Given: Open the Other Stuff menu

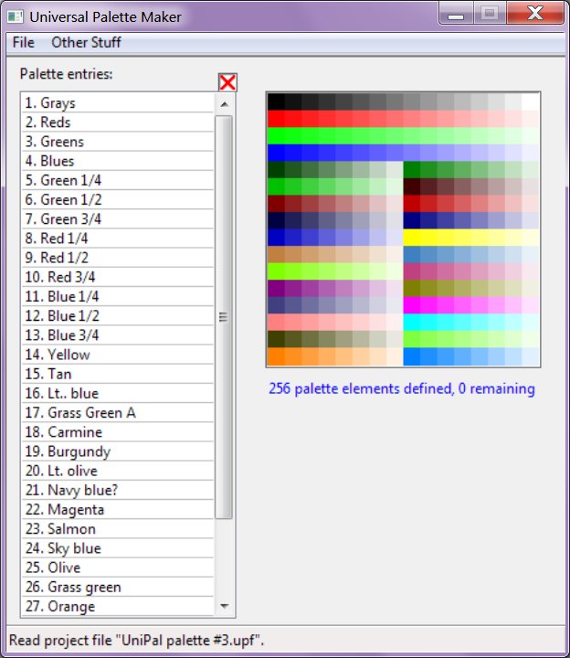Looking at the screenshot, I should click(x=86, y=42).
